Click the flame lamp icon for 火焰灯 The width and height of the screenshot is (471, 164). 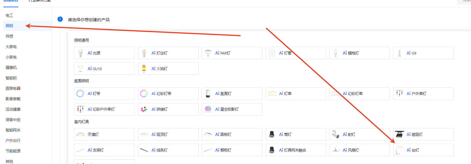click(x=144, y=69)
